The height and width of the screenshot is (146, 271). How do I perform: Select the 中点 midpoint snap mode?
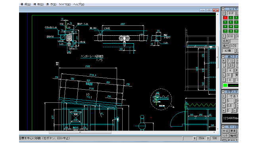pyautogui.click(x=225, y=131)
